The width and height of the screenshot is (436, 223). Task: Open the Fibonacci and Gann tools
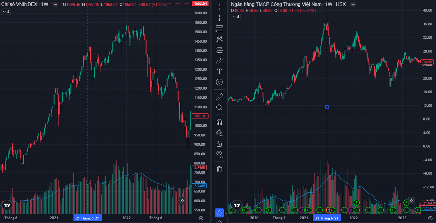click(219, 28)
